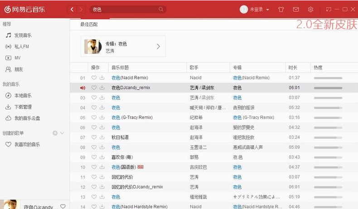Click the NetEase Cloud Music logo
This screenshot has width=358, height=209.
coord(24,10)
